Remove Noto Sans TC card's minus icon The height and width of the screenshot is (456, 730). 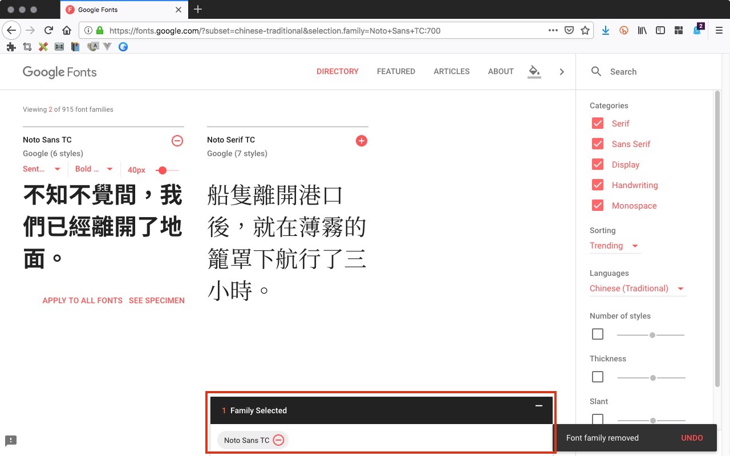point(177,141)
